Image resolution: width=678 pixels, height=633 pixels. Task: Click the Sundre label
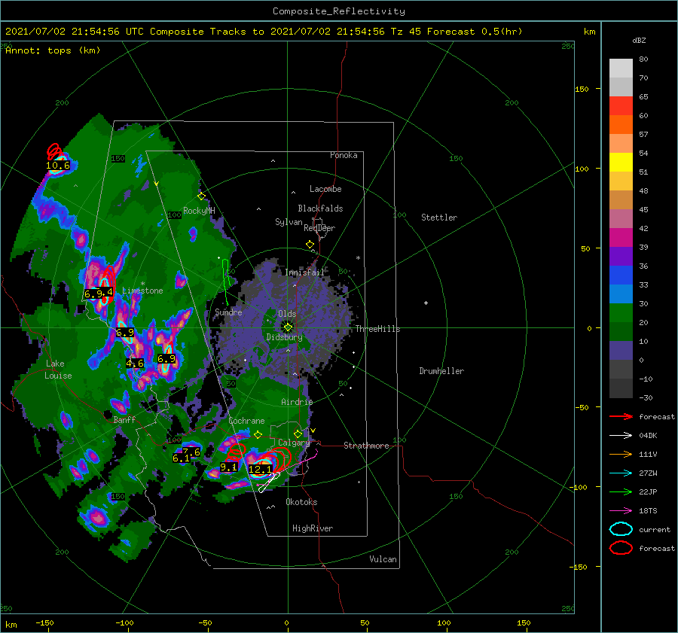(x=228, y=312)
